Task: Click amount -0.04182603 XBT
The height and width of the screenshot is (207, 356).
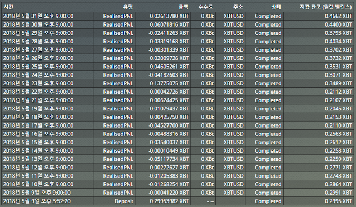Action: click(169, 75)
